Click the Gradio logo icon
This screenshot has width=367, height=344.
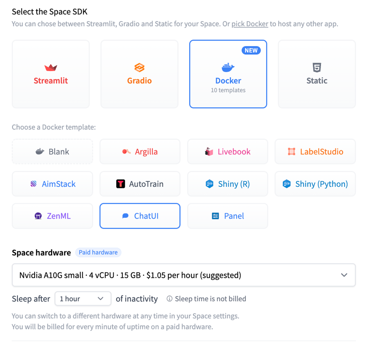[x=139, y=67]
